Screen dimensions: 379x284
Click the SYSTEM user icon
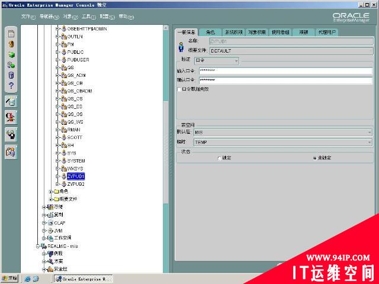(x=64, y=161)
